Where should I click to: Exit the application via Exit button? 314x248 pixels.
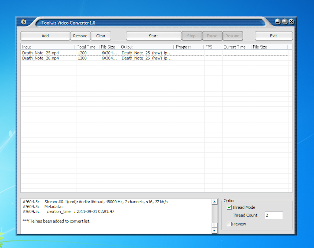tap(274, 36)
